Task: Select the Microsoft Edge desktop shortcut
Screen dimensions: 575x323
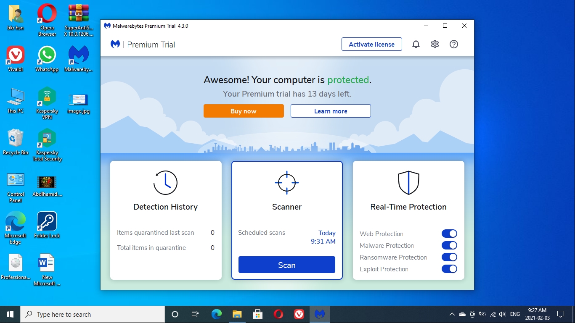Action: coord(16,228)
